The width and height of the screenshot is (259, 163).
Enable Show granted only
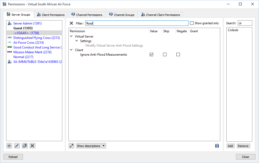[x=192, y=23]
